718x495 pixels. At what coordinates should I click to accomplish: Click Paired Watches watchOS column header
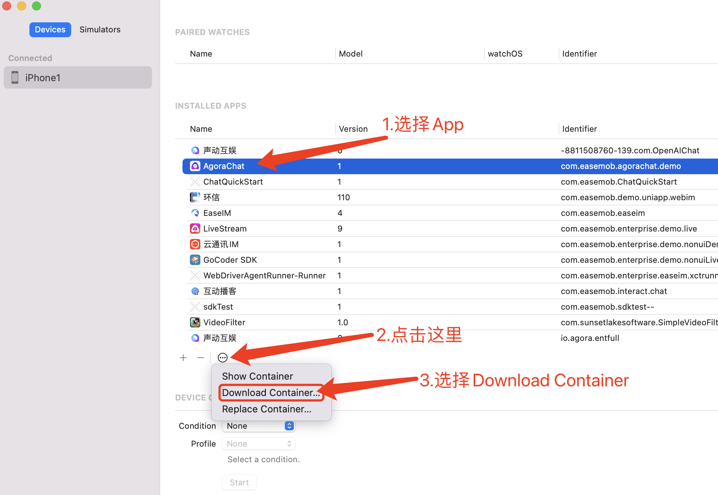tap(505, 54)
